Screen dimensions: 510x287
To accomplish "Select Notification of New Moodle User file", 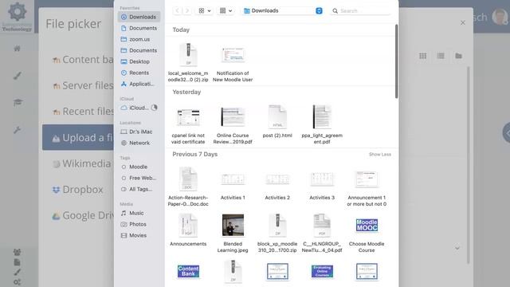I will click(233, 62).
